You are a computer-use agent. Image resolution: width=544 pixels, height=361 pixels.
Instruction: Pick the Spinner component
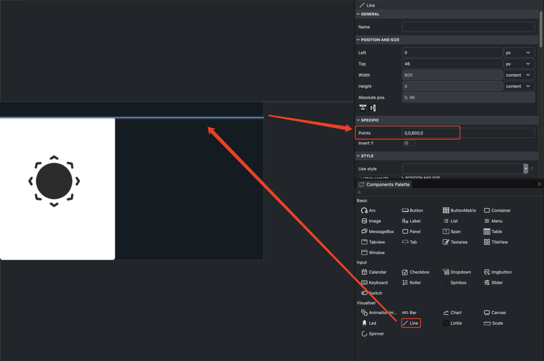click(x=373, y=334)
